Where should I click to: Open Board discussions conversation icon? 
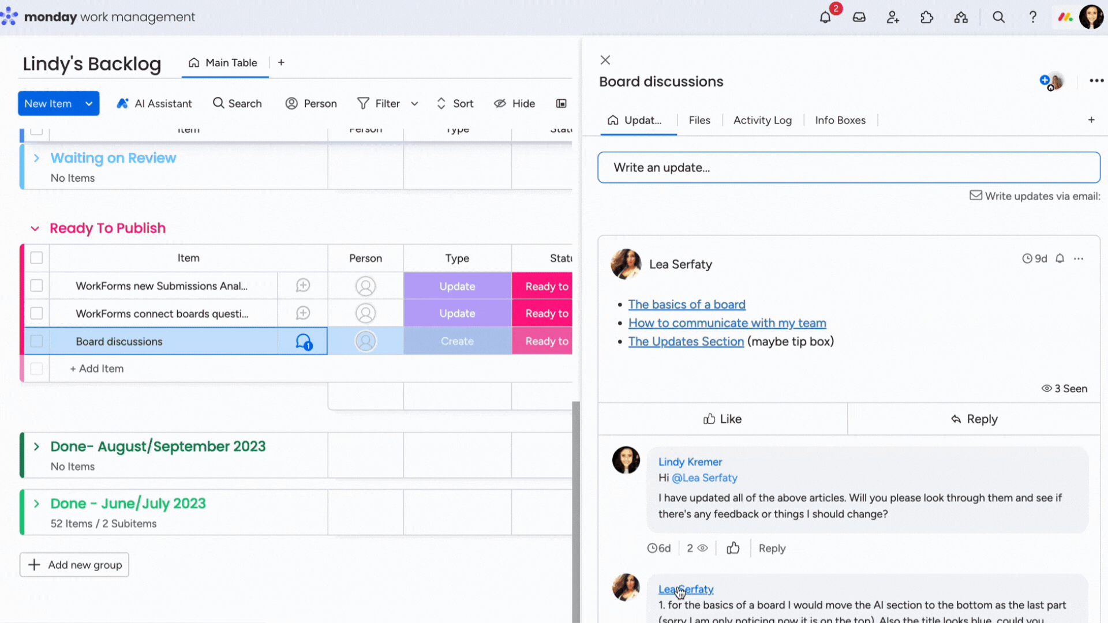click(304, 341)
